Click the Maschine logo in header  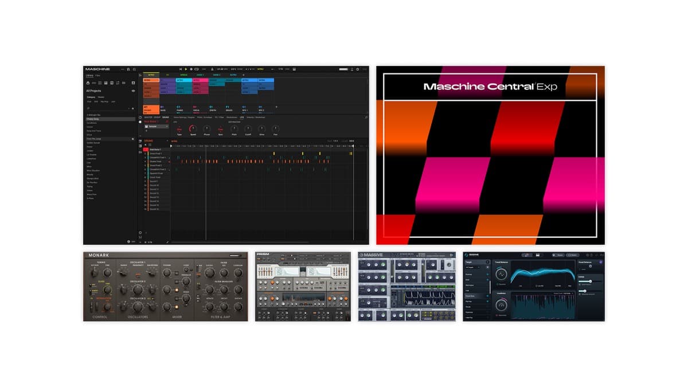click(x=97, y=69)
